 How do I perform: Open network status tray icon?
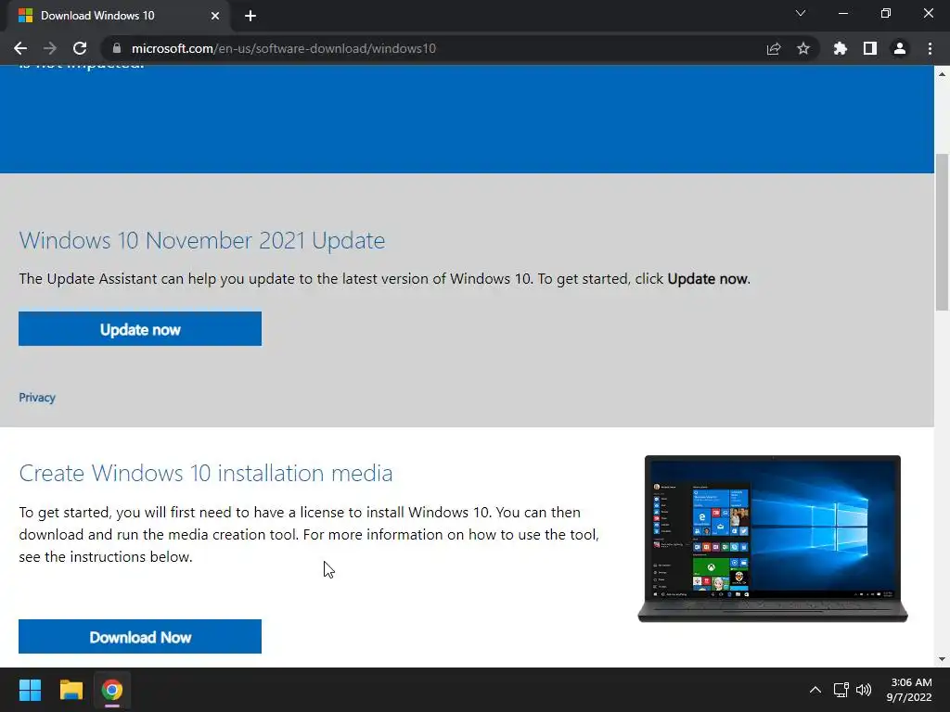pyautogui.click(x=841, y=690)
